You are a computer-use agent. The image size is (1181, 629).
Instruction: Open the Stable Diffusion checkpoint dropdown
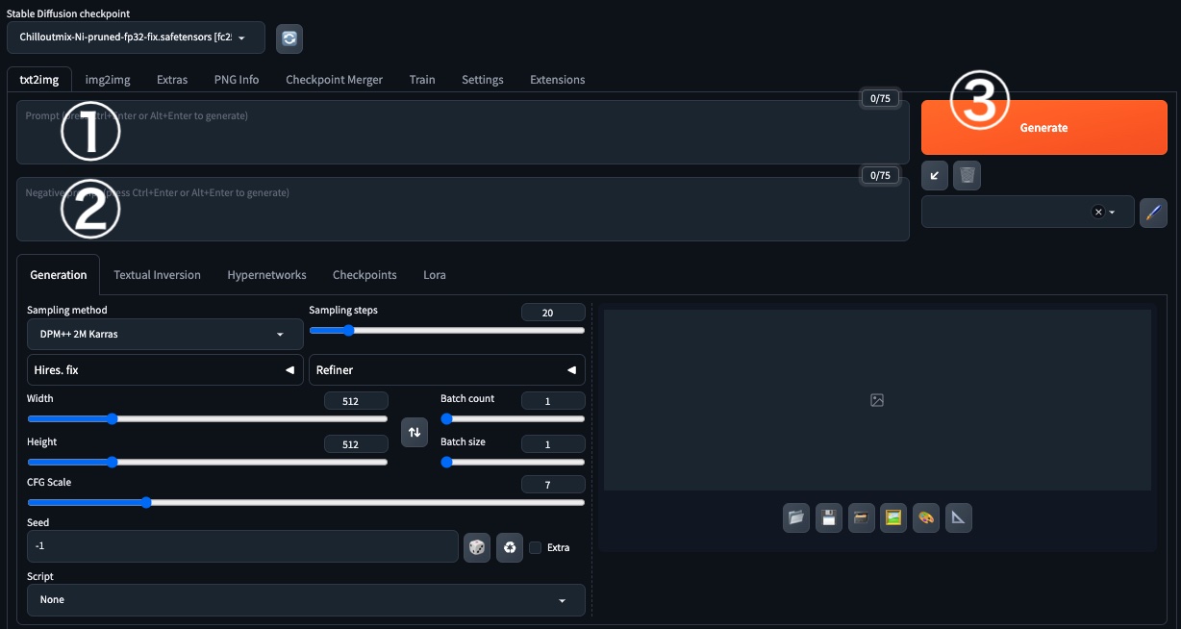point(135,38)
